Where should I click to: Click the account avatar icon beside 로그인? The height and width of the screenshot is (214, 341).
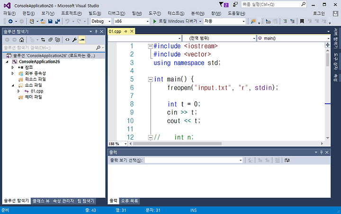(x=335, y=13)
